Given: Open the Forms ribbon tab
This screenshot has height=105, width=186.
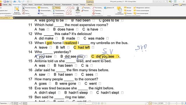Looking at the screenshot, I should pos(31,5).
